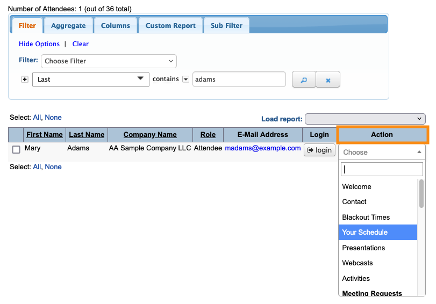This screenshot has width=436, height=304.
Task: Click the magnifier search filter button
Action: click(x=303, y=79)
